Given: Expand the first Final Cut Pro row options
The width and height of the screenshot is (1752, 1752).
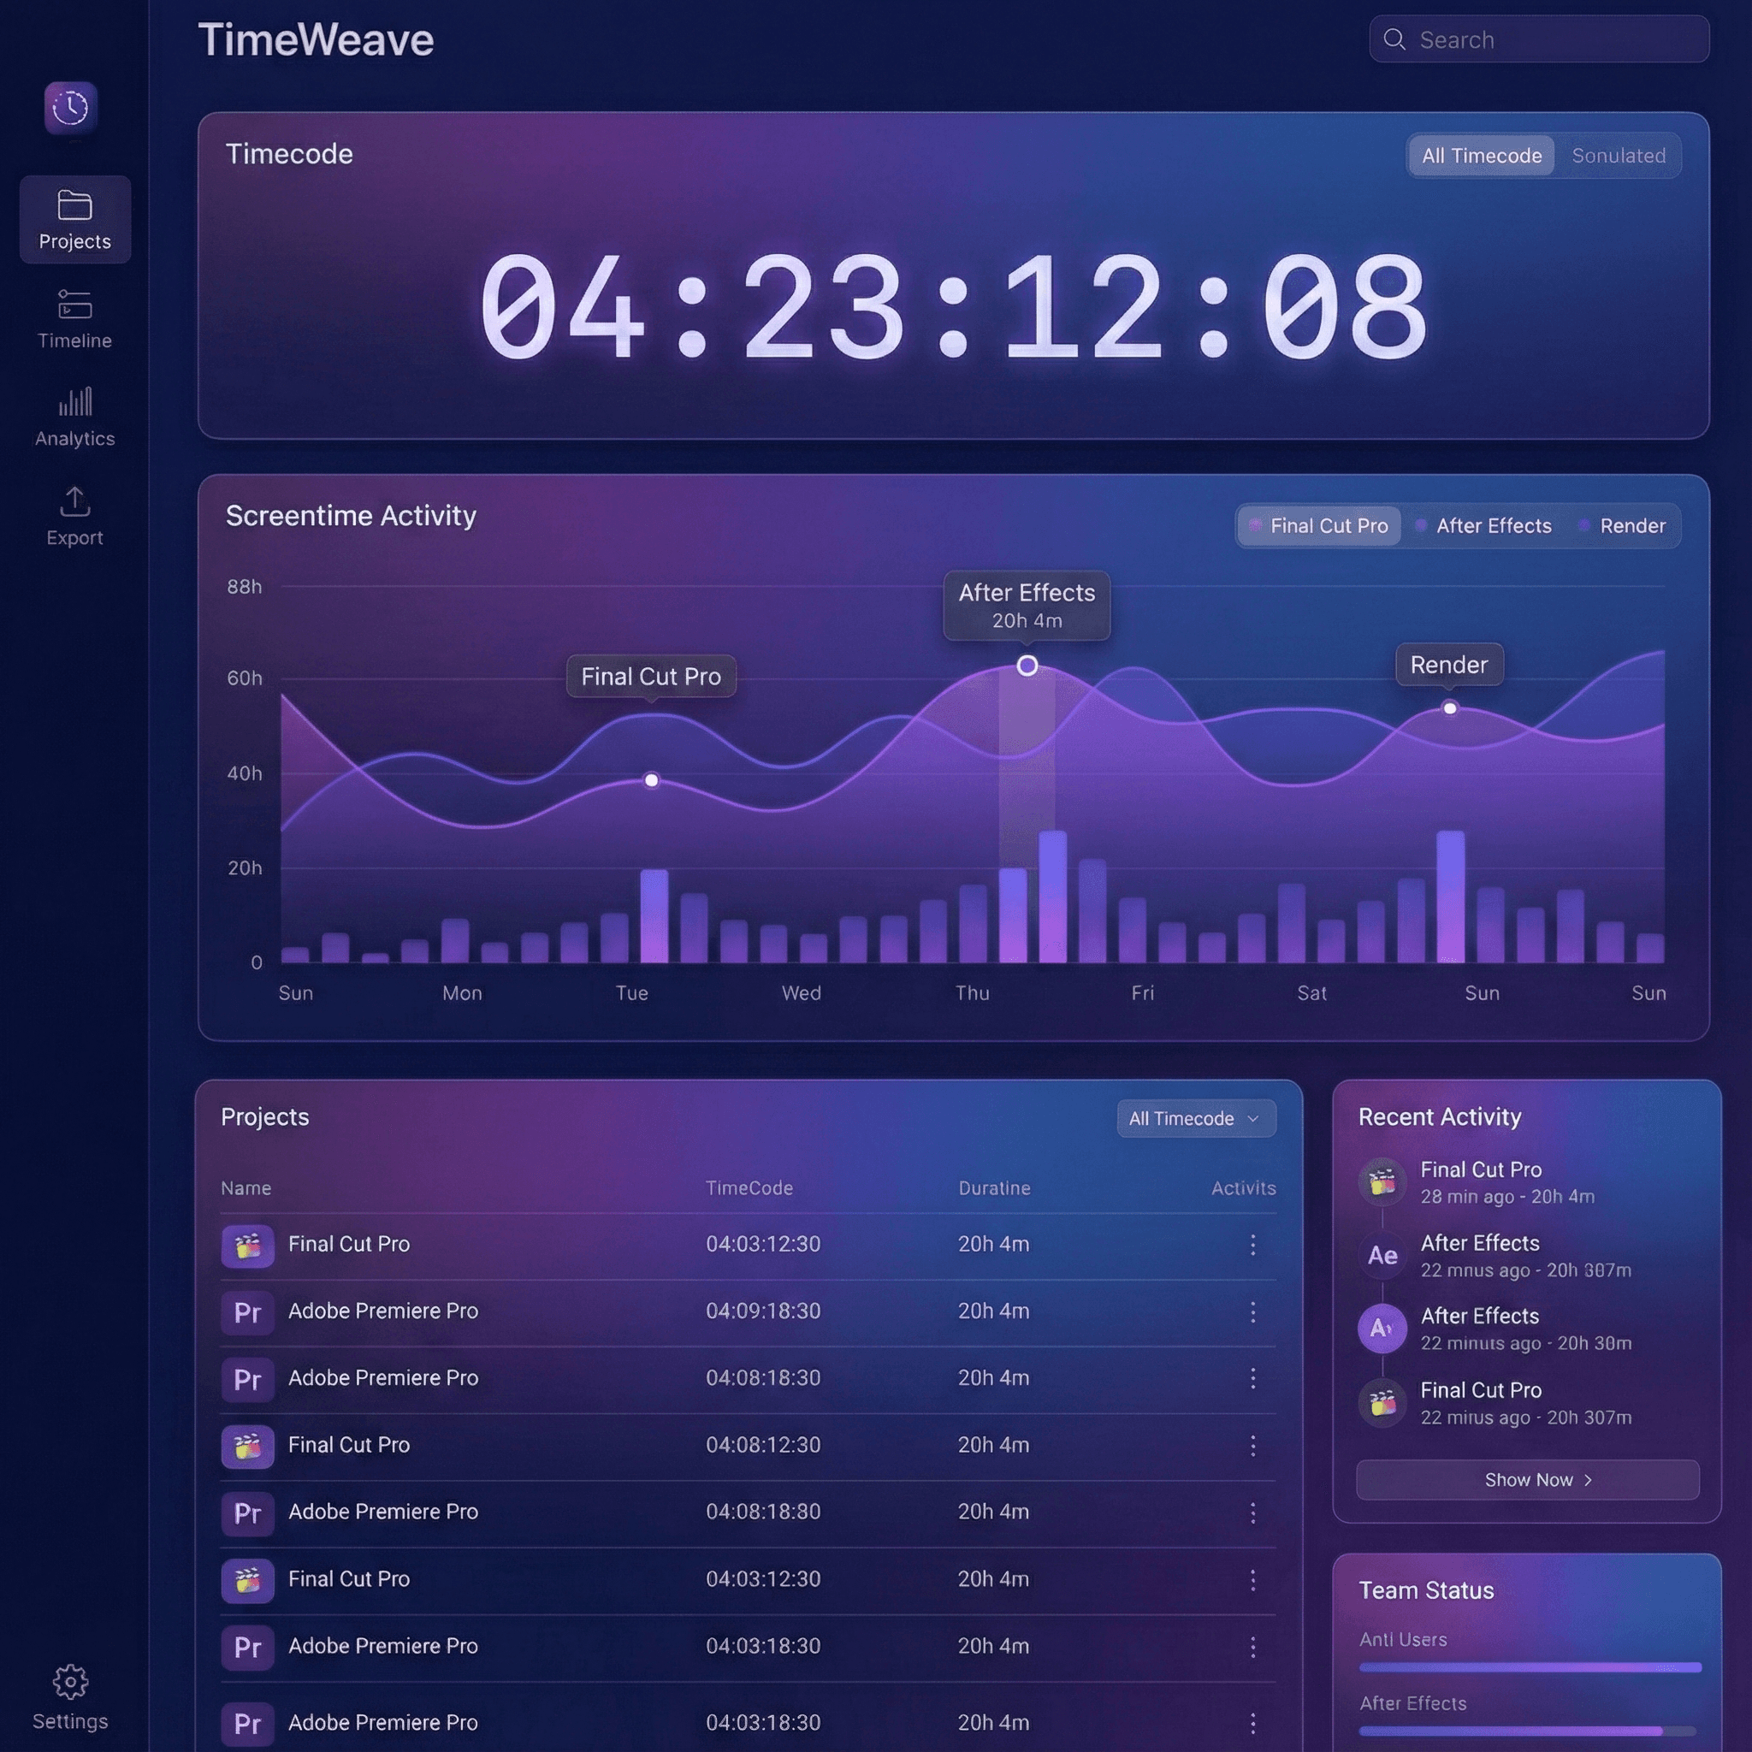Looking at the screenshot, I should tap(1254, 1244).
